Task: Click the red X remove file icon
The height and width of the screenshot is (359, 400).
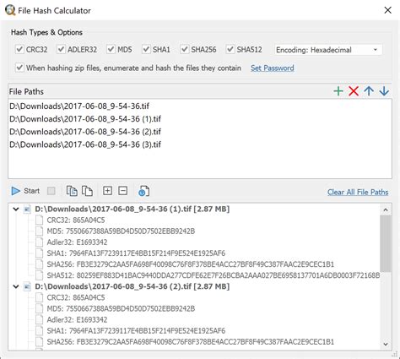Action: click(x=354, y=91)
